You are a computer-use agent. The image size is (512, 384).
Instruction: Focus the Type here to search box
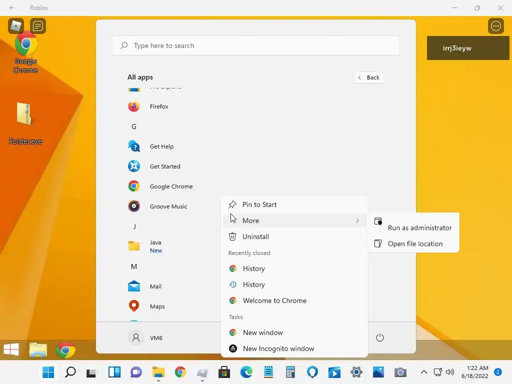255,45
